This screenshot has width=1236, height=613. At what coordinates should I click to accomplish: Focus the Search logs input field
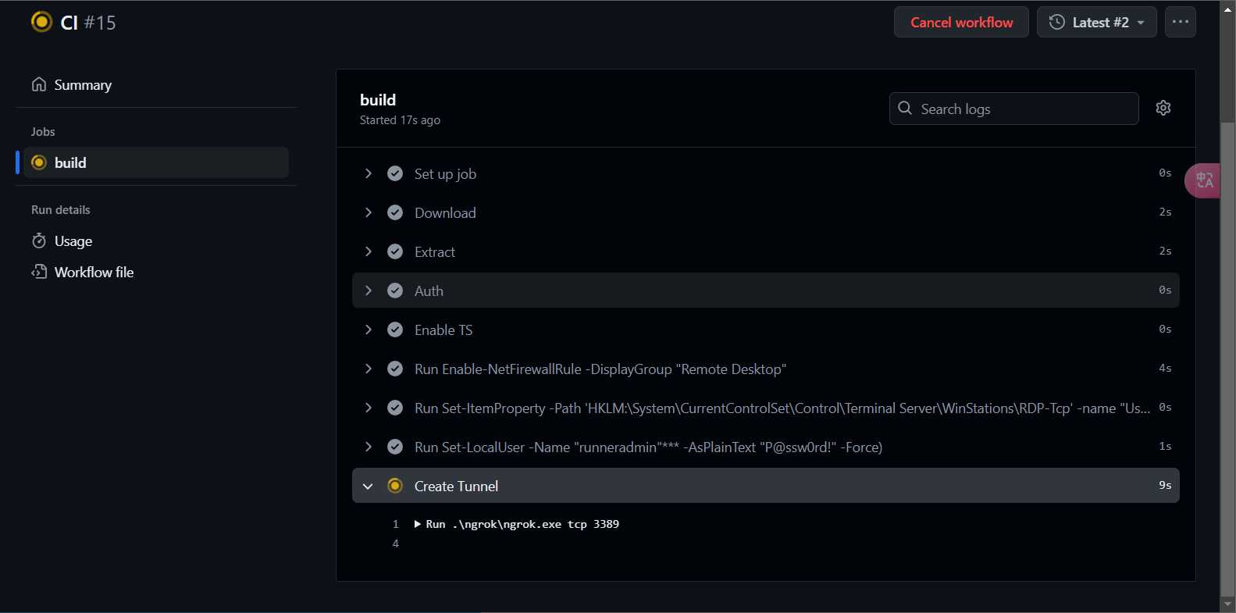coord(1014,109)
